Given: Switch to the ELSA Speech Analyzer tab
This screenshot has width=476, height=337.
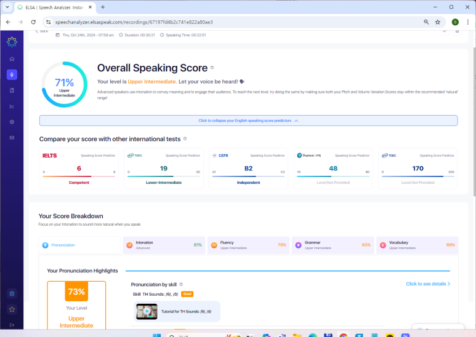Looking at the screenshot, I should [55, 7].
